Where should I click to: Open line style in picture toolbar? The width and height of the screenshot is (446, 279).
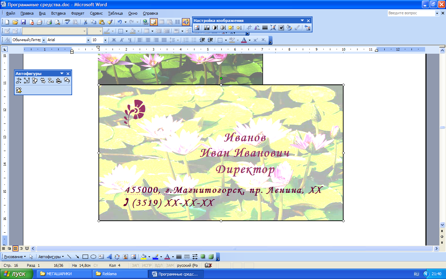tap(265, 28)
